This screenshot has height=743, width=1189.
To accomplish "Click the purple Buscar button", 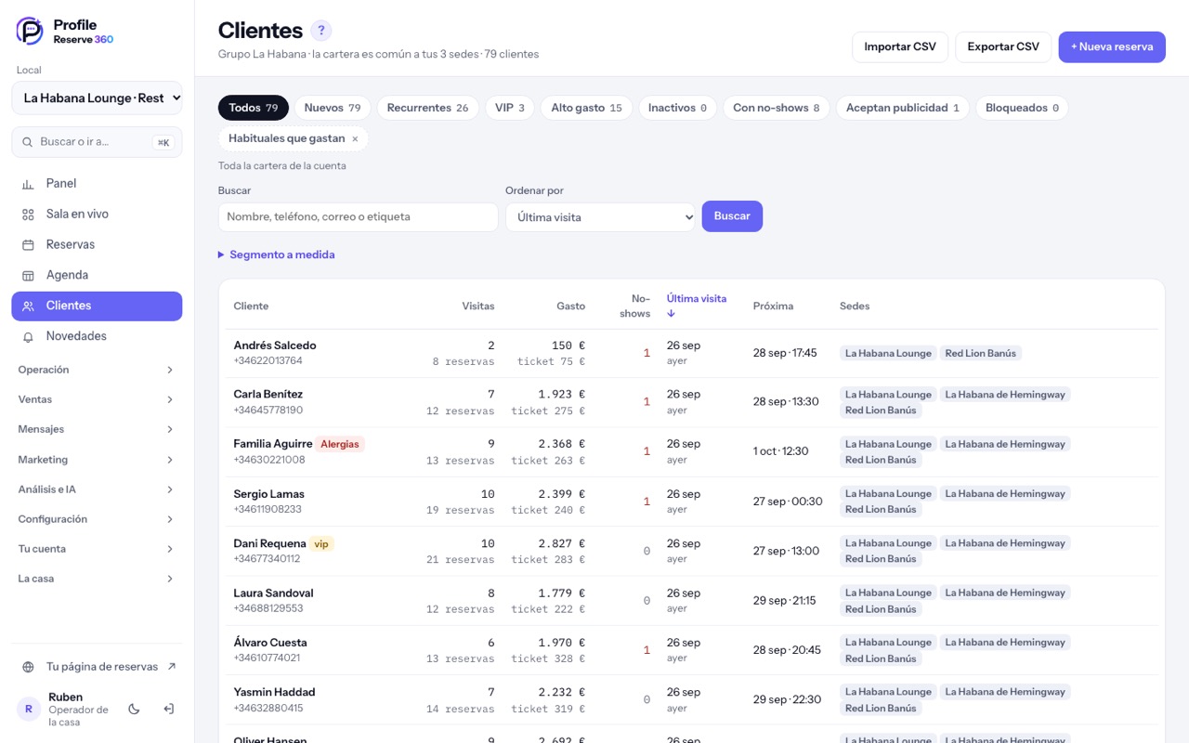I will pyautogui.click(x=732, y=216).
